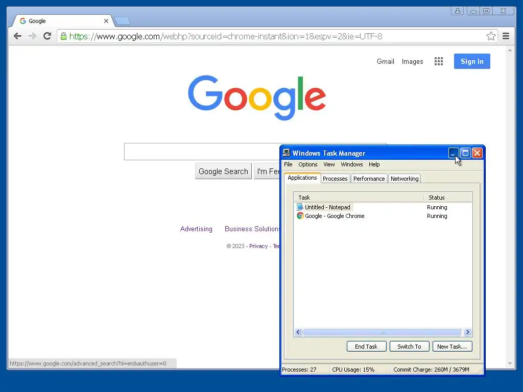523x392 pixels.
Task: Reload the page in Chrome
Action: [47, 36]
